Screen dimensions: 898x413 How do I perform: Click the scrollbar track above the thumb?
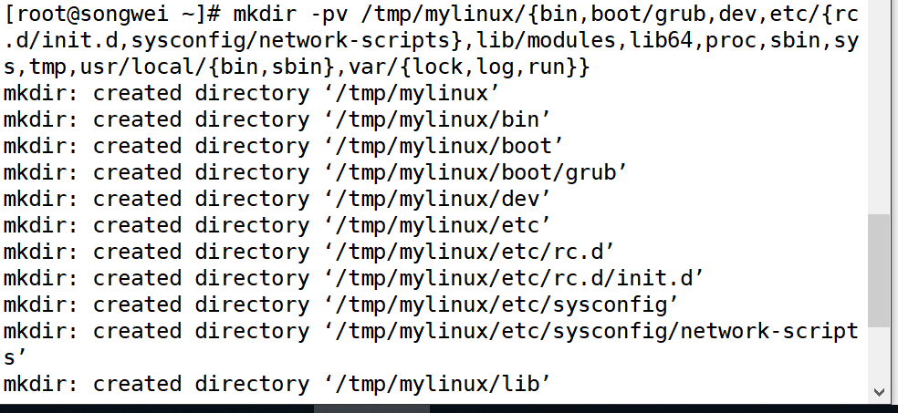point(879,108)
